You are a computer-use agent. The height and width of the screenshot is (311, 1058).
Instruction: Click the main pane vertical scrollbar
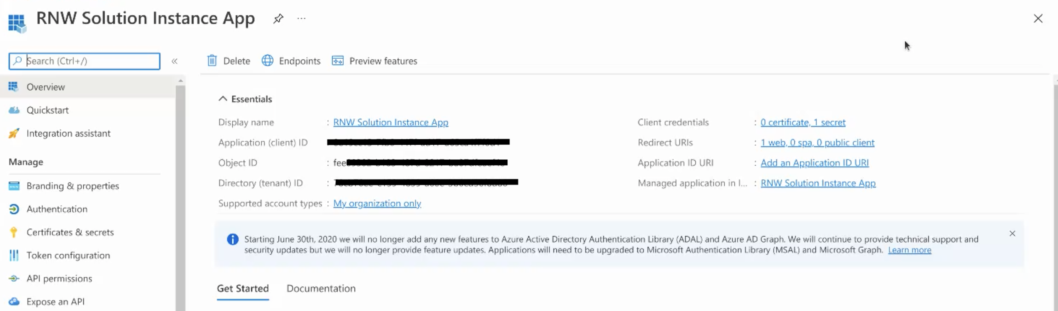(x=1055, y=197)
